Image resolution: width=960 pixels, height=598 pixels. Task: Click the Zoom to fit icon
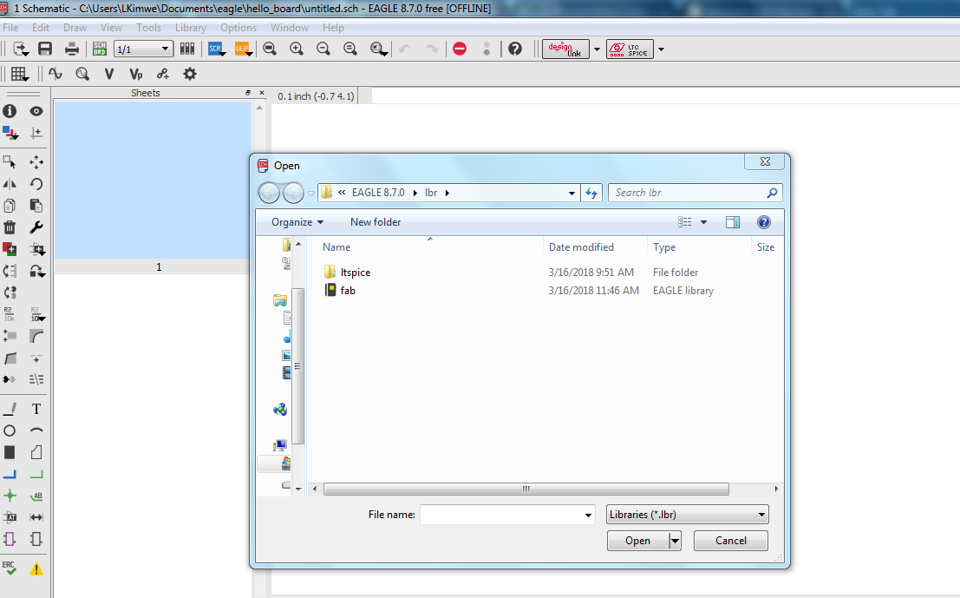point(270,49)
